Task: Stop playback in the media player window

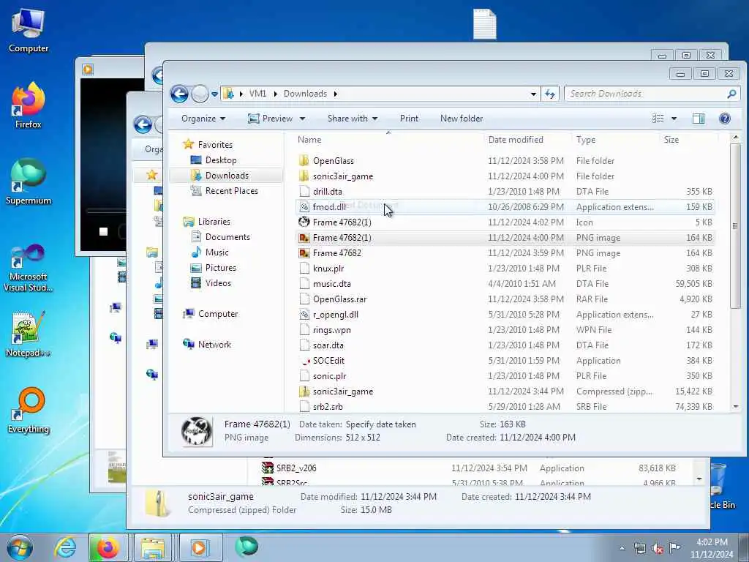Action: 103,232
